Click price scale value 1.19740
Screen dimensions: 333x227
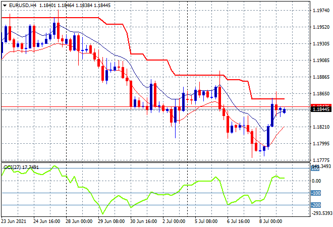pos(321,11)
